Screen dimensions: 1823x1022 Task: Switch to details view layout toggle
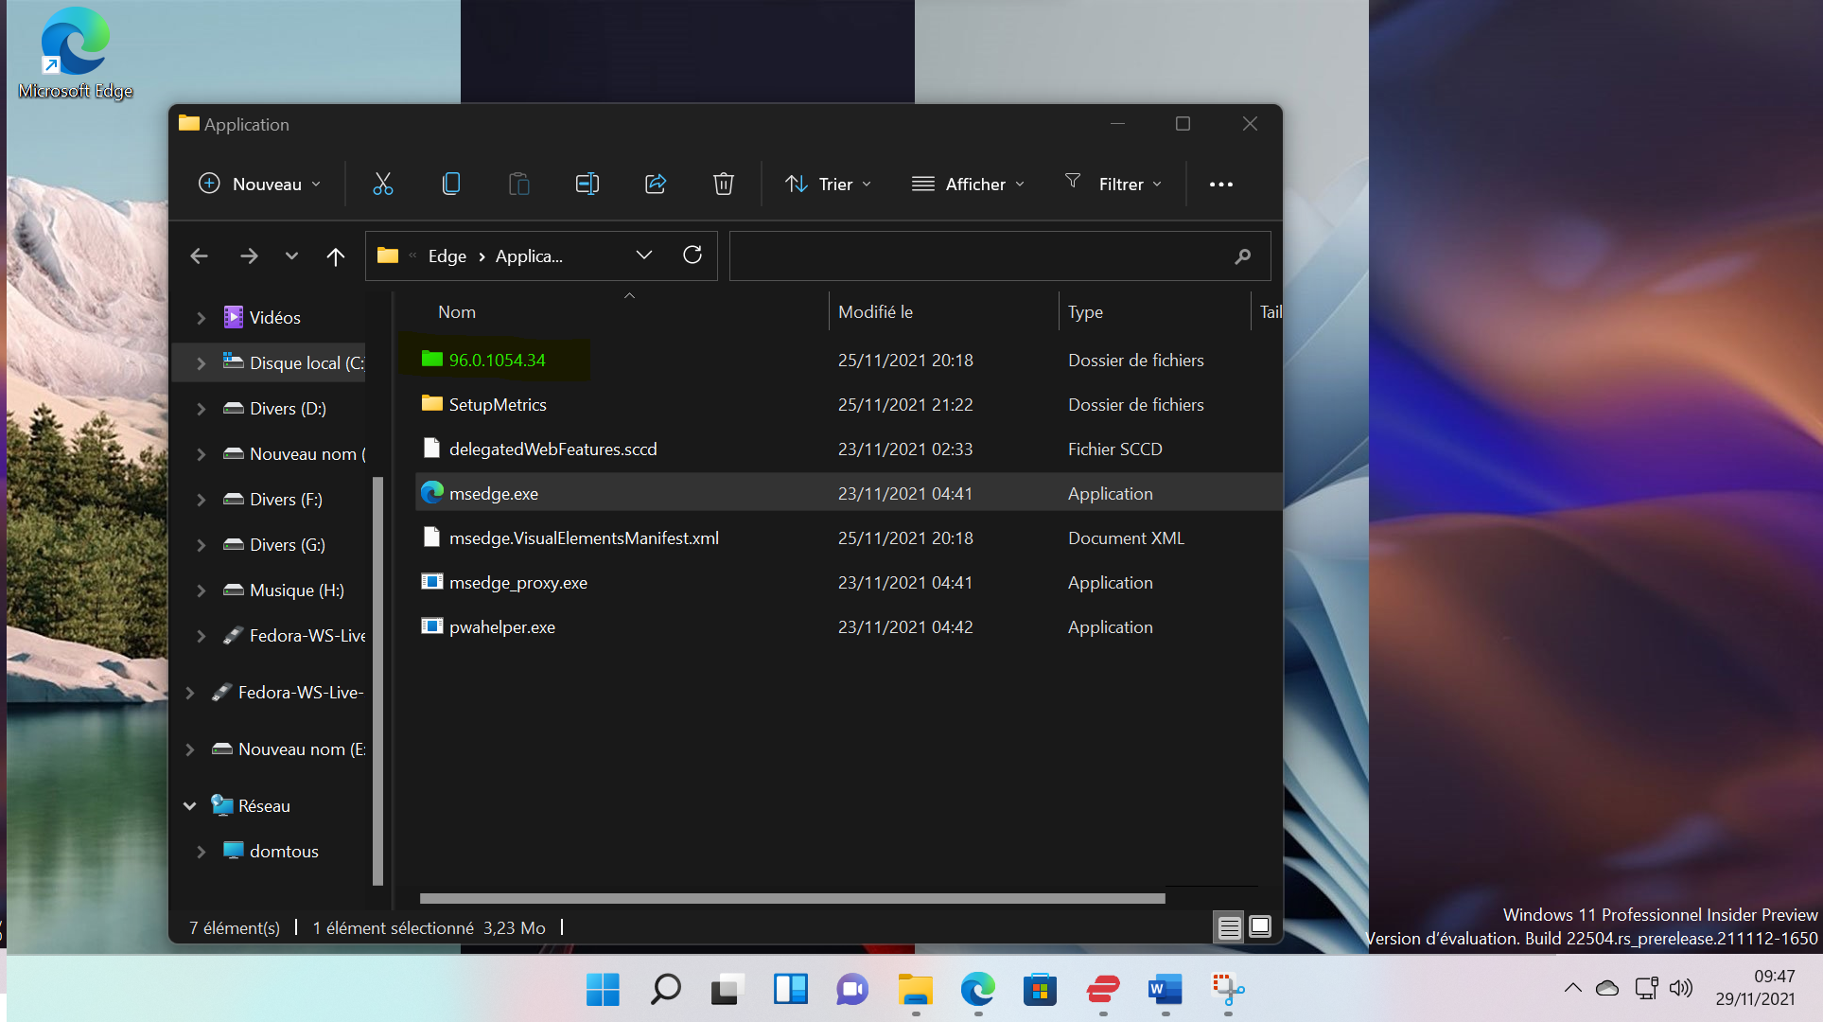click(x=1229, y=927)
